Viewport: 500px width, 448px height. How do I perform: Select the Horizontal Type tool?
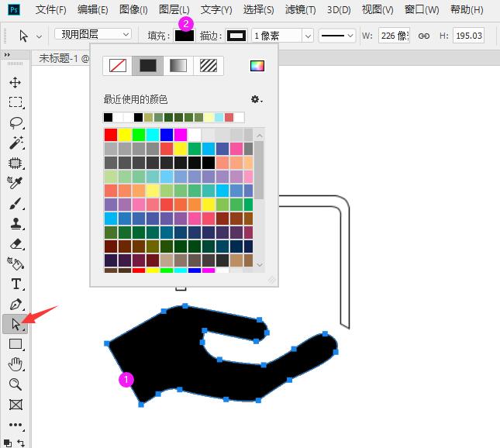click(16, 284)
